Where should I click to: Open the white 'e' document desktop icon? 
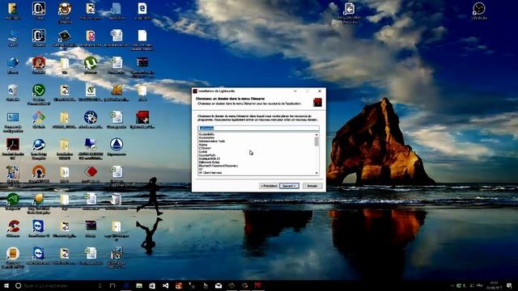point(142,9)
